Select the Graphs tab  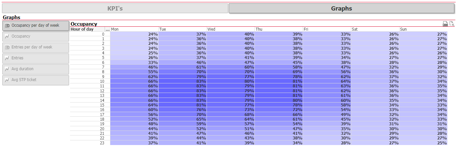click(341, 9)
